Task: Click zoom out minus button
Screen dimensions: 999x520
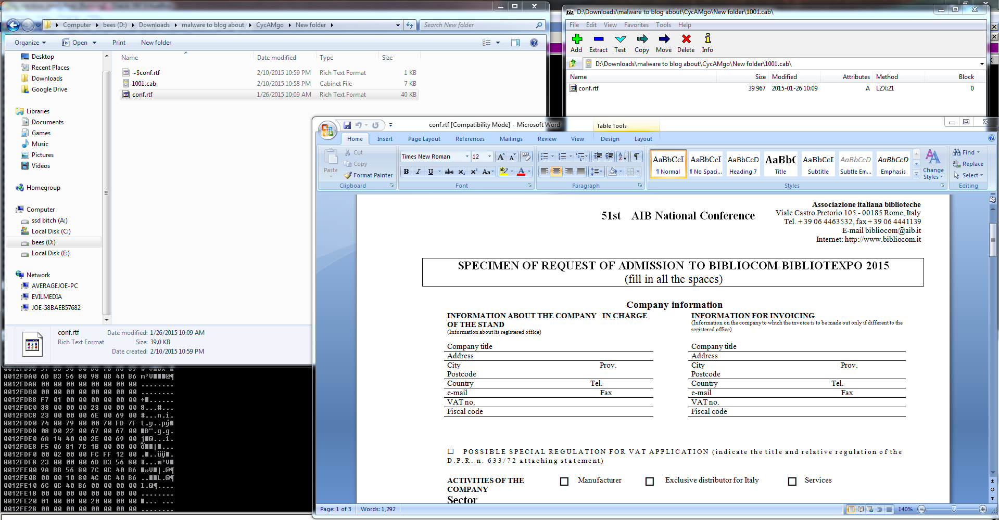Action: (921, 509)
